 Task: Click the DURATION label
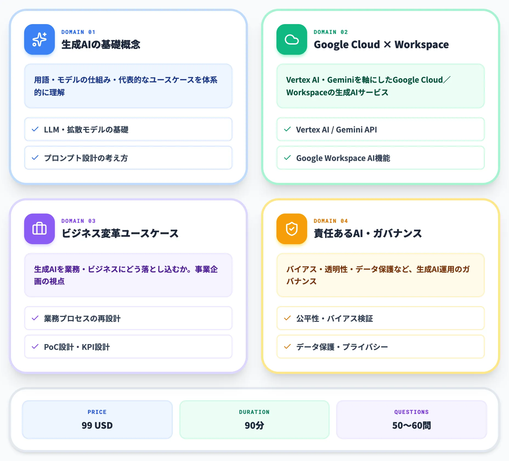pyautogui.click(x=254, y=412)
